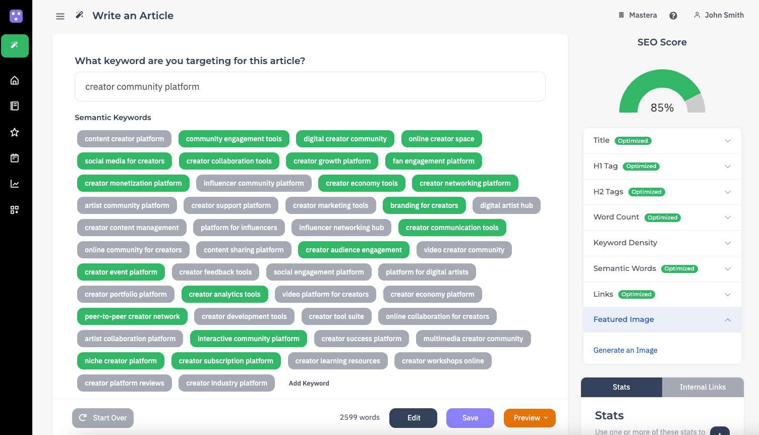Open the hamburger menu icon
The image size is (759, 435).
coord(60,16)
